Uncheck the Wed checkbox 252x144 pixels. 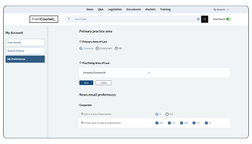[x=181, y=123]
